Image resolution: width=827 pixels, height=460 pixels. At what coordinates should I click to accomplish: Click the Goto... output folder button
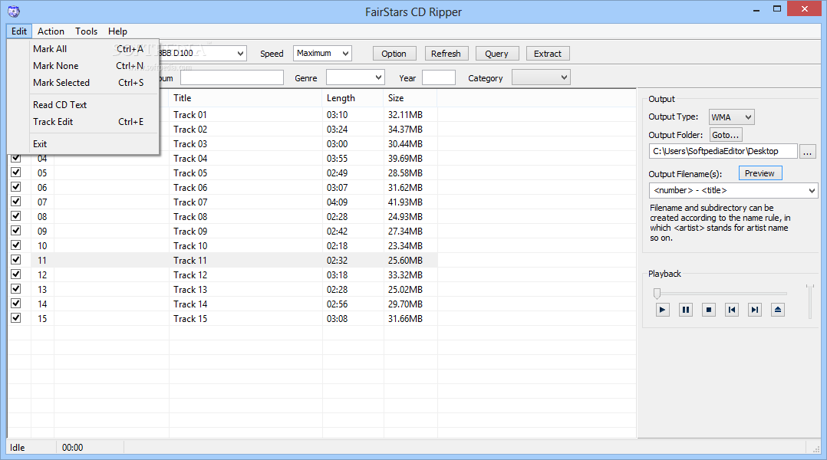pyautogui.click(x=726, y=135)
